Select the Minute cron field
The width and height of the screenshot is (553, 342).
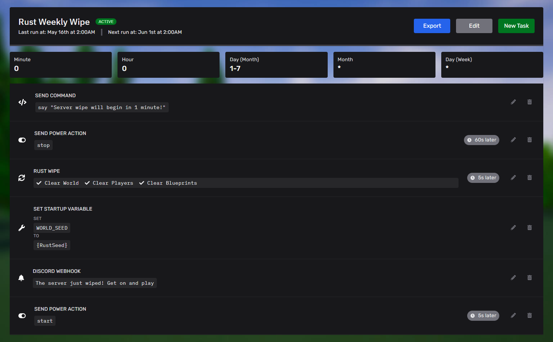coord(61,65)
